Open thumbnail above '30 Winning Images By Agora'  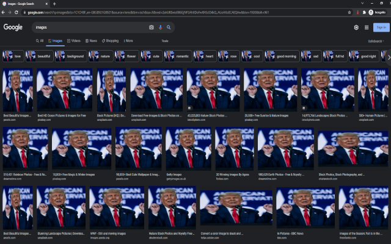pos(235,148)
